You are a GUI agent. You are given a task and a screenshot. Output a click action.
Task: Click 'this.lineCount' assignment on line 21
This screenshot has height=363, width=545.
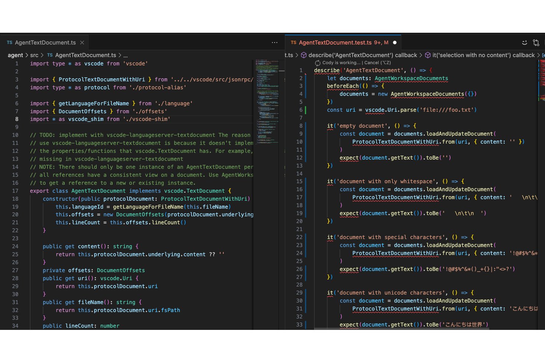coord(78,223)
